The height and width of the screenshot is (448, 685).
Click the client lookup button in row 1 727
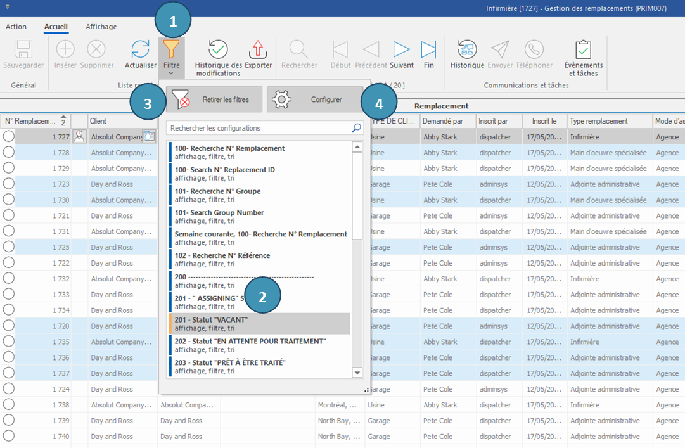(x=149, y=136)
